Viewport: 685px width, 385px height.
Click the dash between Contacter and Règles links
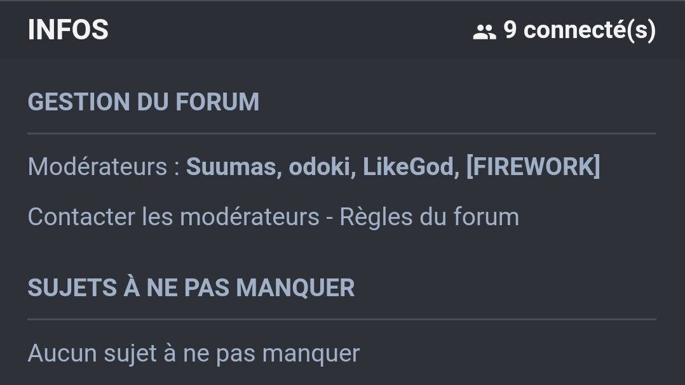[329, 218]
